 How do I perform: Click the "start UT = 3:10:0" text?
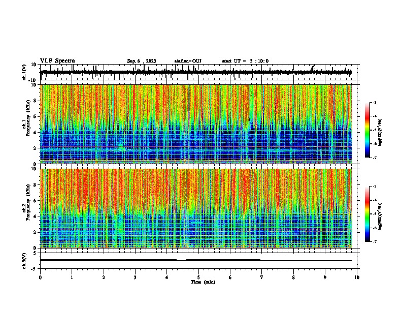click(245, 61)
